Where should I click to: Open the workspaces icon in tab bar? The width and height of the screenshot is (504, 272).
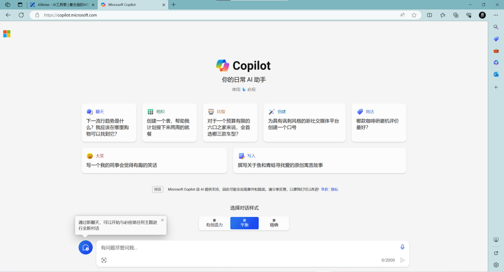click(8, 5)
